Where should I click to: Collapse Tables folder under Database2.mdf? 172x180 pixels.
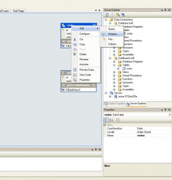[x=114, y=65]
